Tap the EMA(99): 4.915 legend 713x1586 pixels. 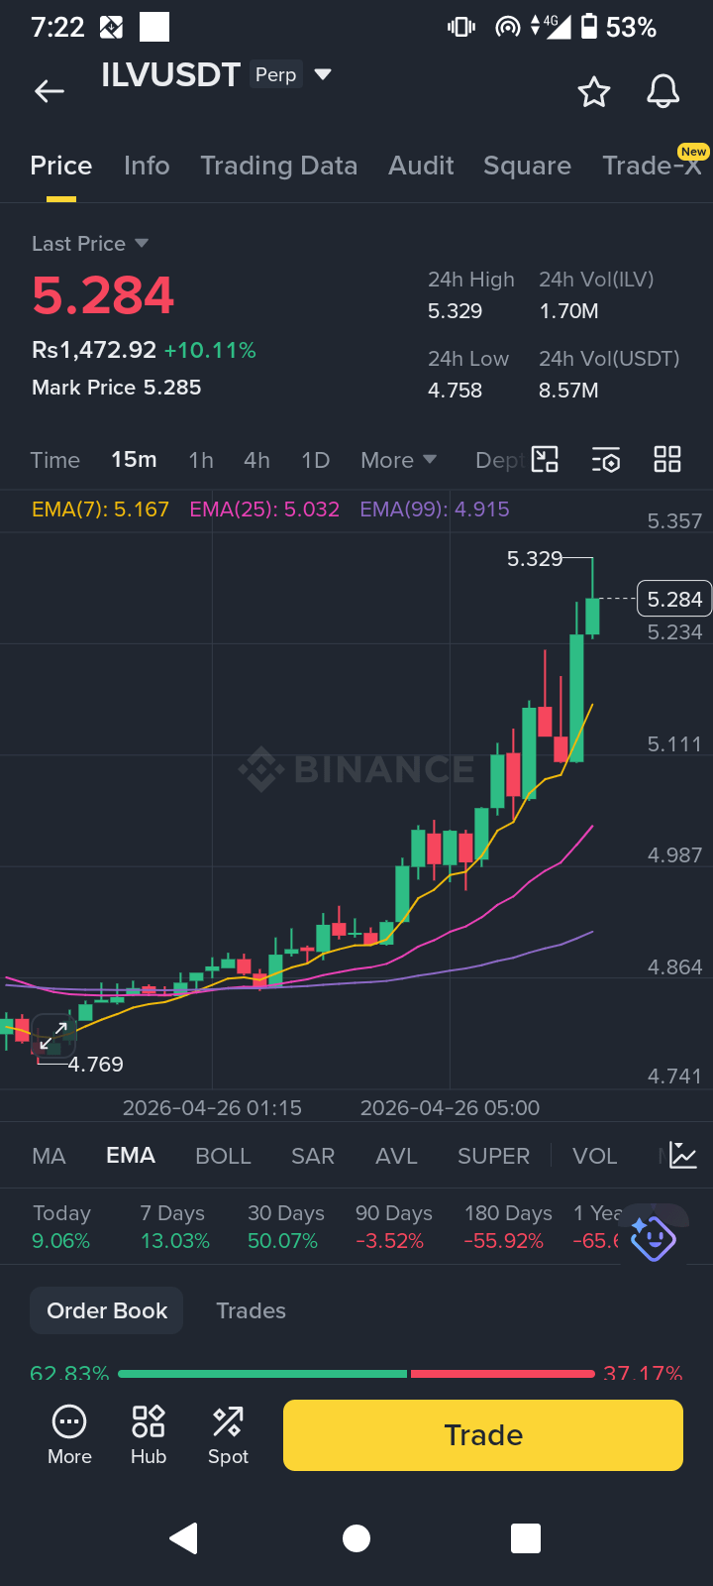435,510
